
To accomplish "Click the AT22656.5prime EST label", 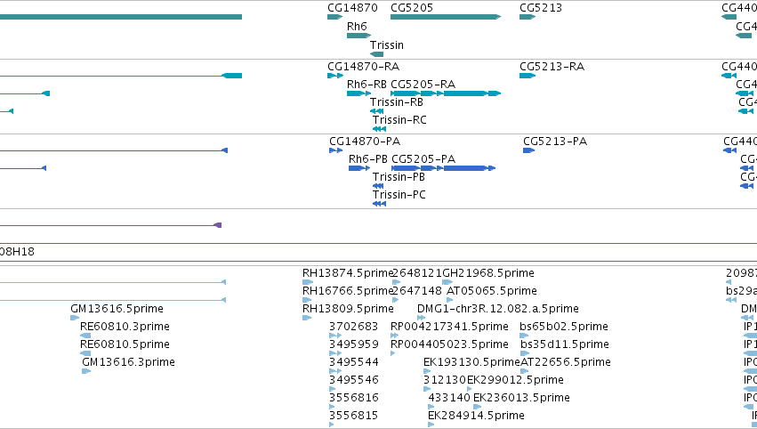I will (566, 362).
